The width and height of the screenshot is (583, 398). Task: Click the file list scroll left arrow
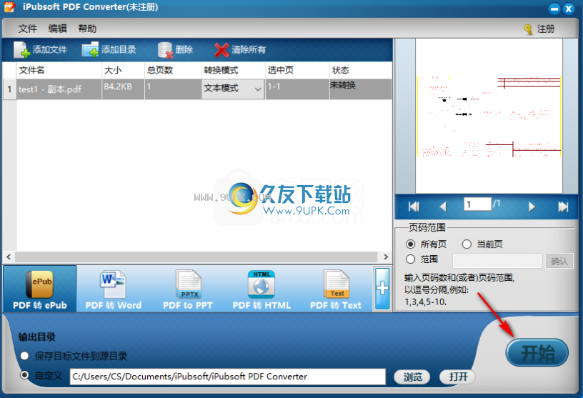9,257
